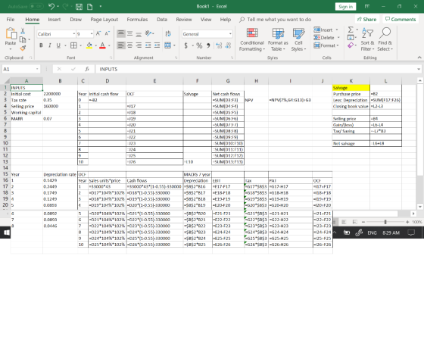
Task: Click the Format cells button
Action: pyautogui.click(x=326, y=45)
